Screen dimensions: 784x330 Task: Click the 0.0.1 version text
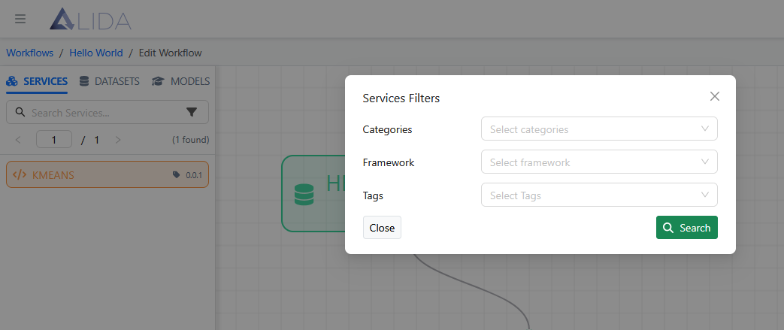(x=194, y=175)
